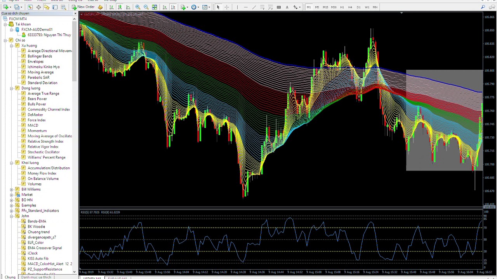Zoom in on the chart

coord(138,7)
